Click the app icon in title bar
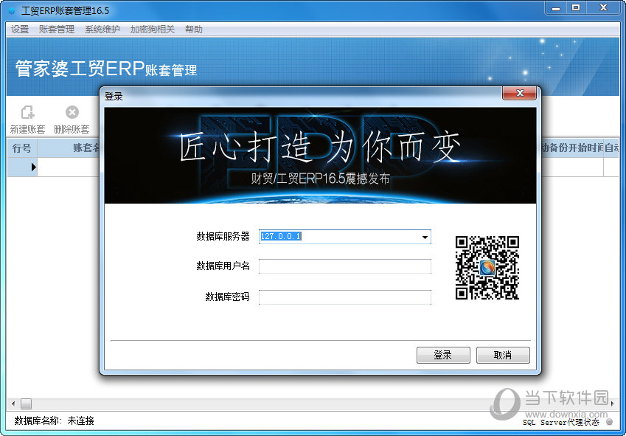 coord(12,11)
